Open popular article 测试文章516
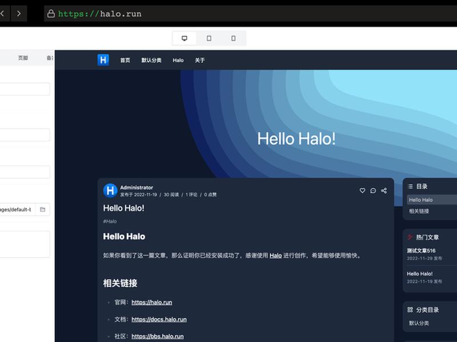This screenshot has height=342, width=457. [x=421, y=251]
